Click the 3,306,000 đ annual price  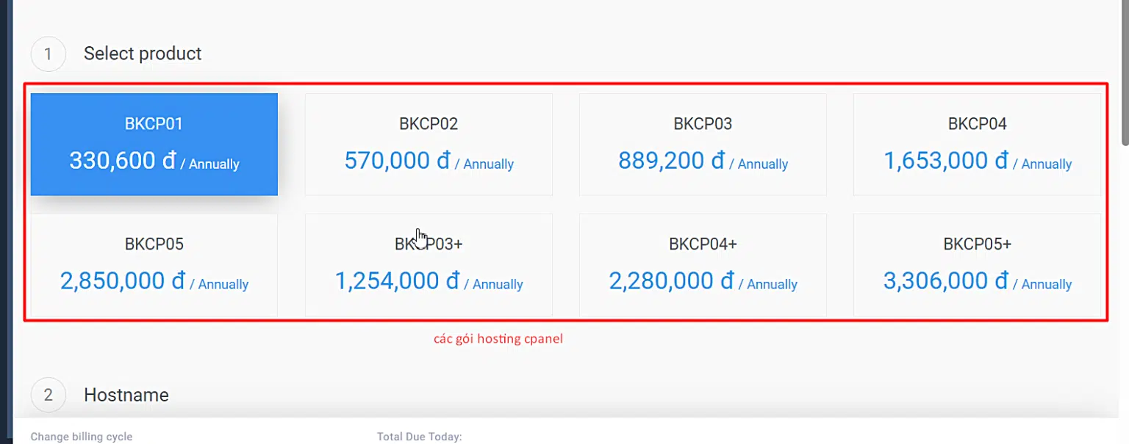(x=945, y=281)
